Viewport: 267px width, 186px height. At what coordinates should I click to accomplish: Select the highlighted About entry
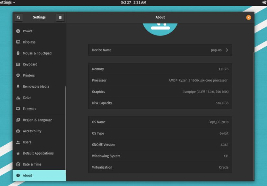(x=39, y=175)
